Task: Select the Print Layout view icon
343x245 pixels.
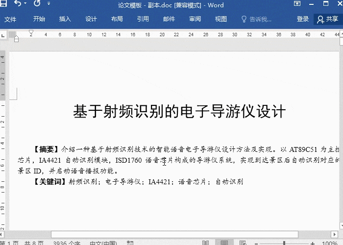Action: point(224,243)
